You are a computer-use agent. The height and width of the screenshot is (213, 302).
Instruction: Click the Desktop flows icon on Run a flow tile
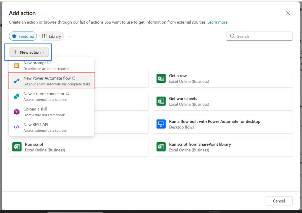pos(161,124)
